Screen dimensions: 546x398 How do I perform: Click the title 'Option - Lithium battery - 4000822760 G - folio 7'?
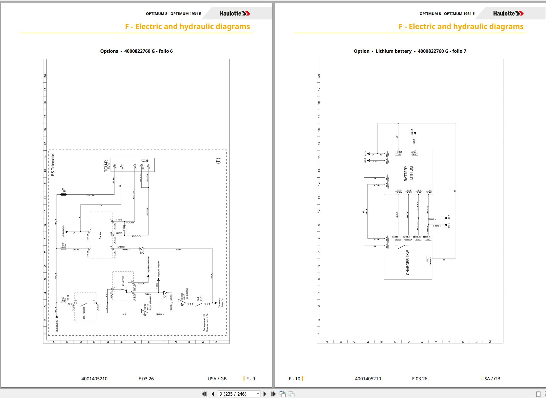point(410,51)
